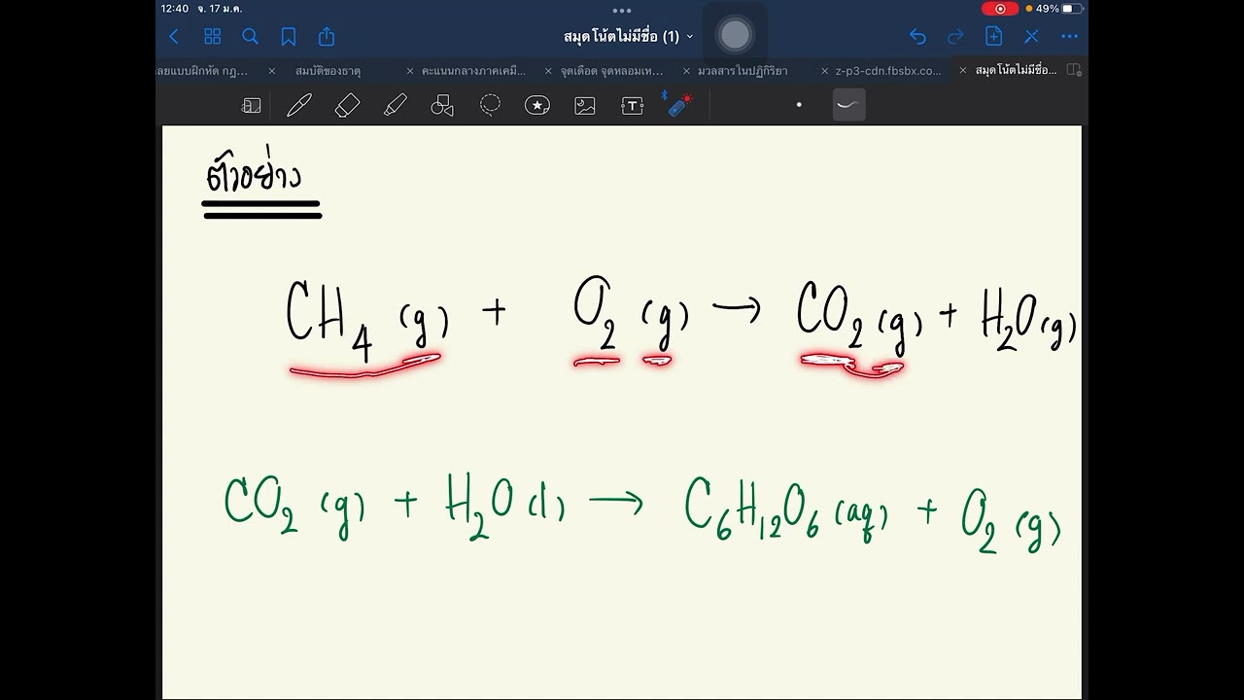Close the สมบัติของธาตุ tab

pyautogui.click(x=272, y=71)
